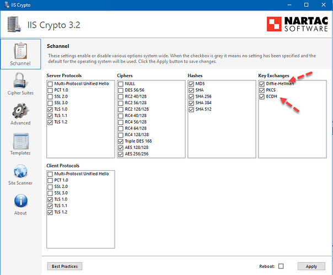Enable client PCT 1.0 protocol
Viewport: 333px width, 275px height.
pos(50,180)
